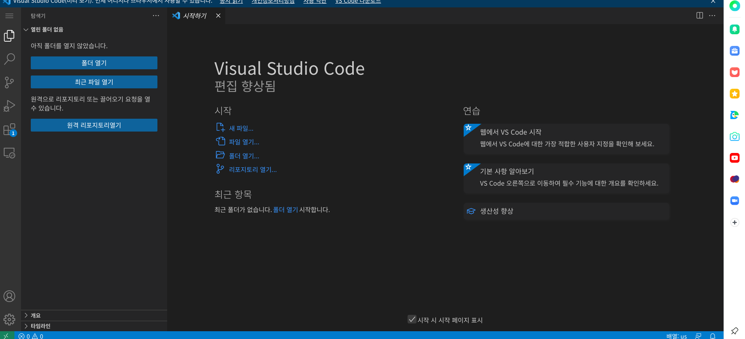Image resolution: width=745 pixels, height=339 pixels.
Task: Open the editor more actions ellipsis
Action: point(712,16)
